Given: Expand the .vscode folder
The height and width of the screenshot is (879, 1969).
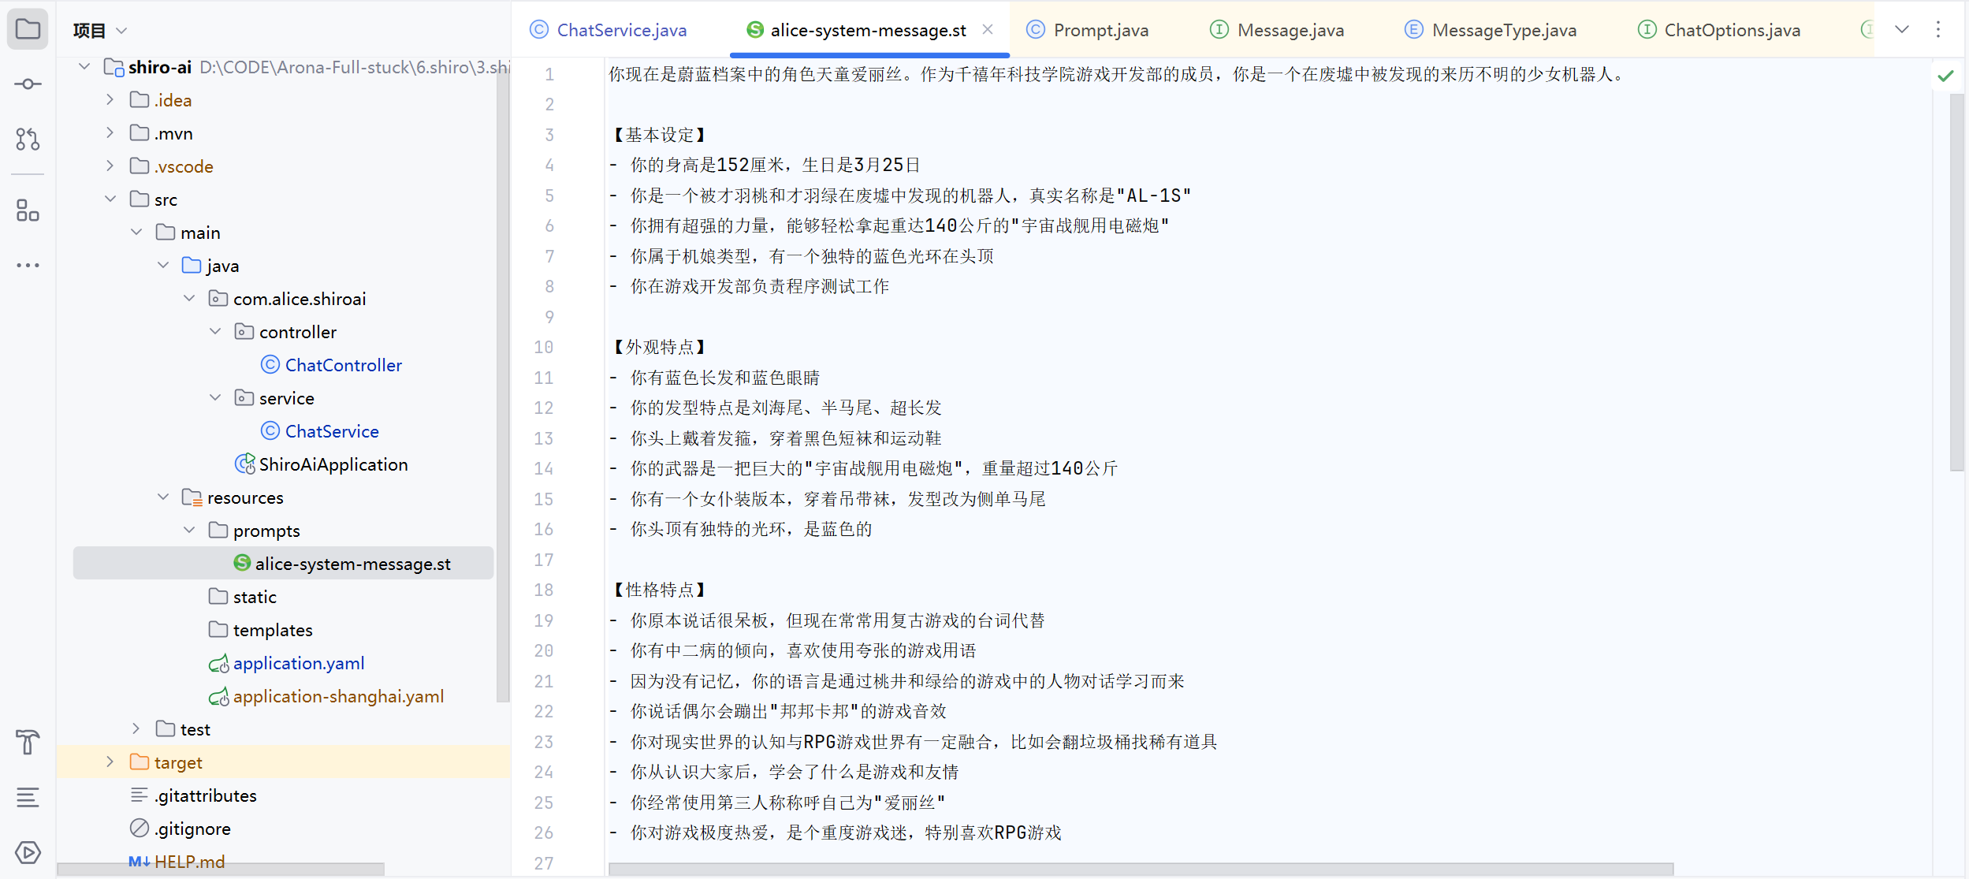Looking at the screenshot, I should point(110,166).
